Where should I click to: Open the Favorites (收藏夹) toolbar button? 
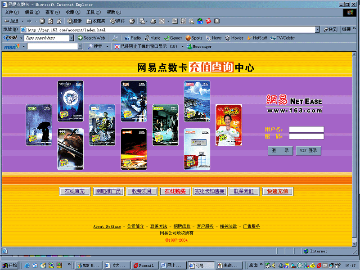tap(96, 21)
